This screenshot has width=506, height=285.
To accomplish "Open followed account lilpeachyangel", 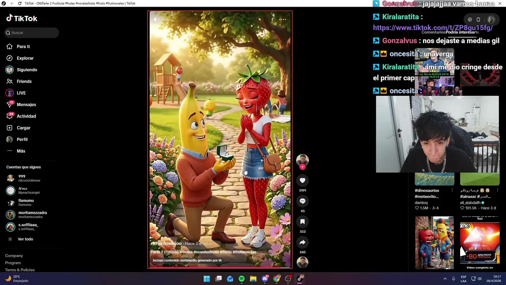I will (x=23, y=190).
